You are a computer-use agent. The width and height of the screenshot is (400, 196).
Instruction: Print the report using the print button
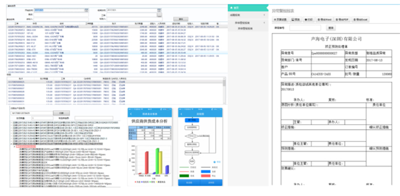point(308,19)
